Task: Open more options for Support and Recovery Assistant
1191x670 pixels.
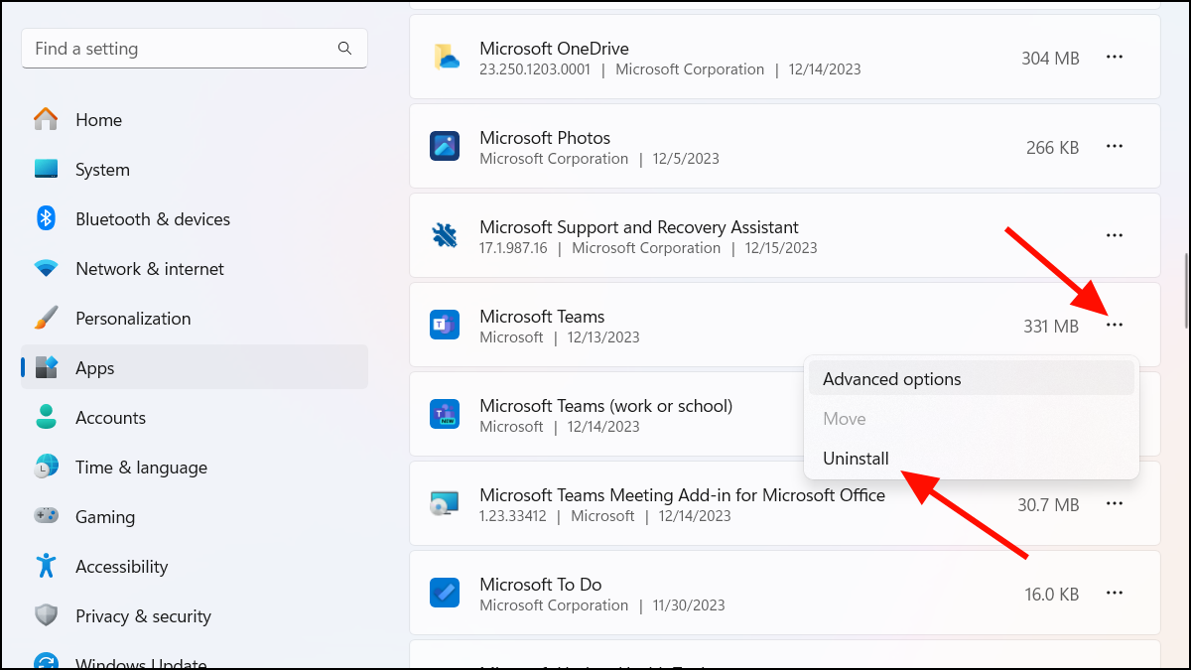Action: 1115,236
